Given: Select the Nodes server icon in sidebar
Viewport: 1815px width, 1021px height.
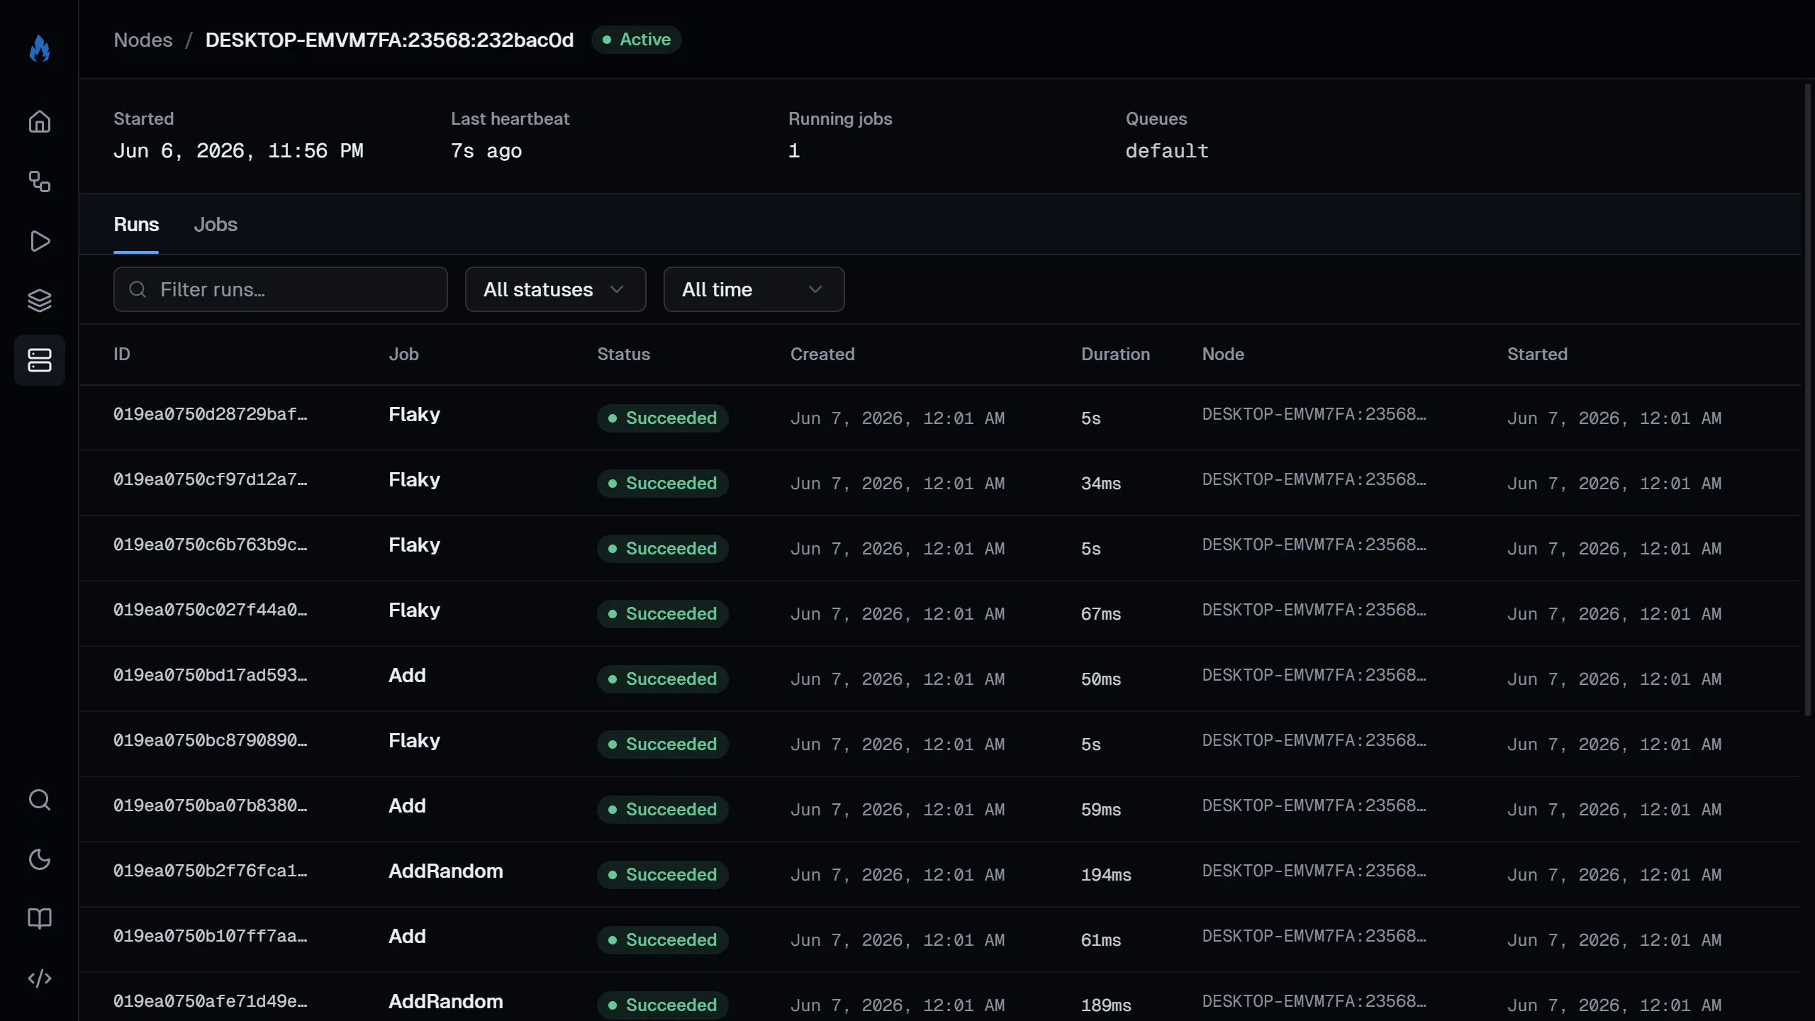Looking at the screenshot, I should (x=40, y=360).
